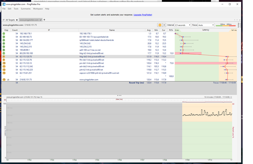The image size is (253, 164).
Task: Close the All Targets tab with its X
Action: [x=17, y=20]
